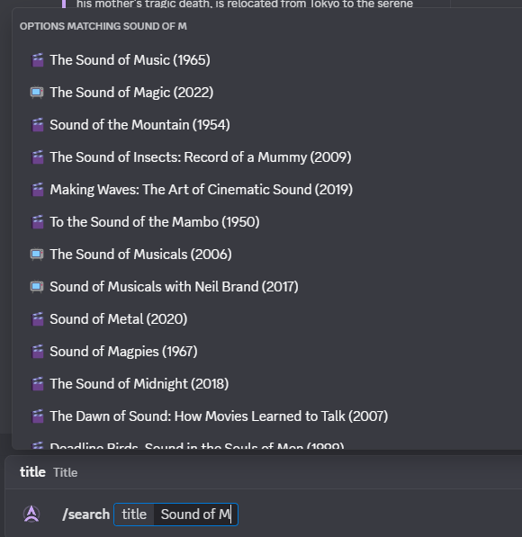The image size is (522, 537).
Task: Select To the Sound of the Mambo (1950)
Action: [266, 222]
